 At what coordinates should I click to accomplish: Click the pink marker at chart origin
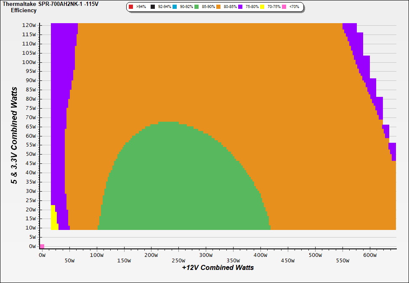click(x=42, y=246)
